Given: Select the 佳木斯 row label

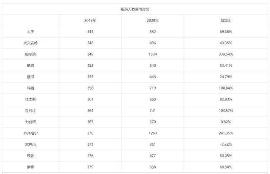Looking at the screenshot, I should 30,99.
